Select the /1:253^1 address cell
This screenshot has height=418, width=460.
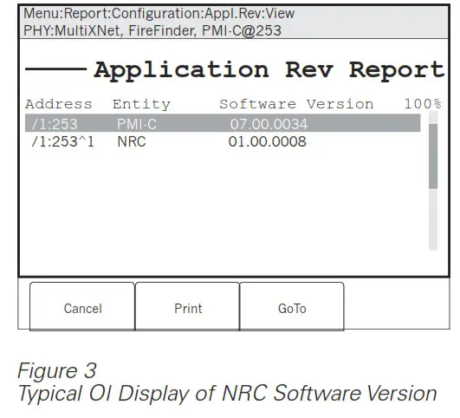coord(62,141)
